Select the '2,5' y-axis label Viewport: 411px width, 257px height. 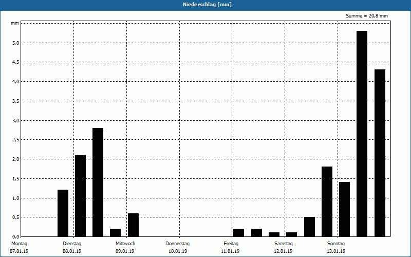(16, 140)
